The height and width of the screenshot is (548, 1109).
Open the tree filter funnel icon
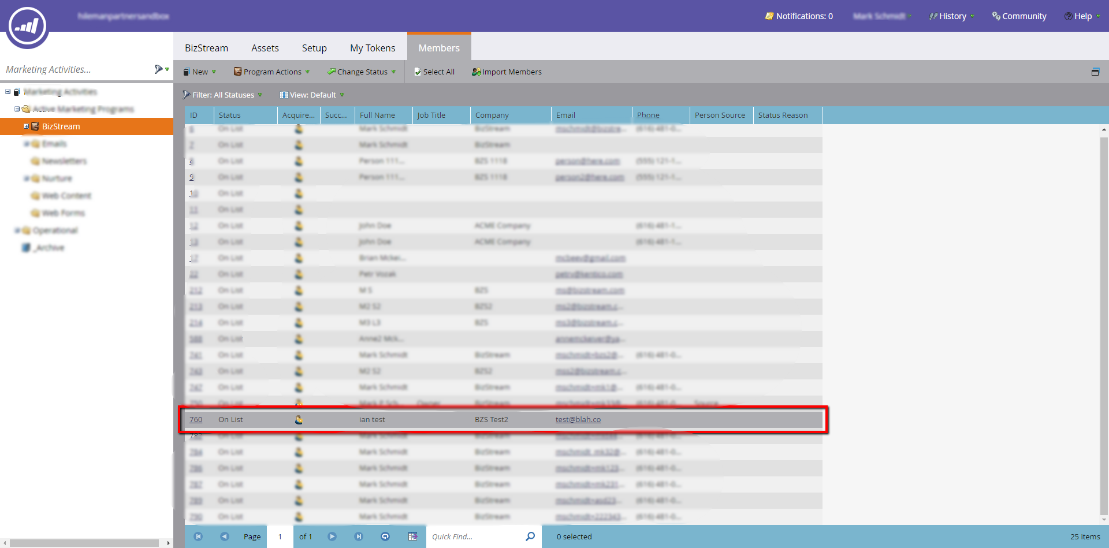coord(159,69)
